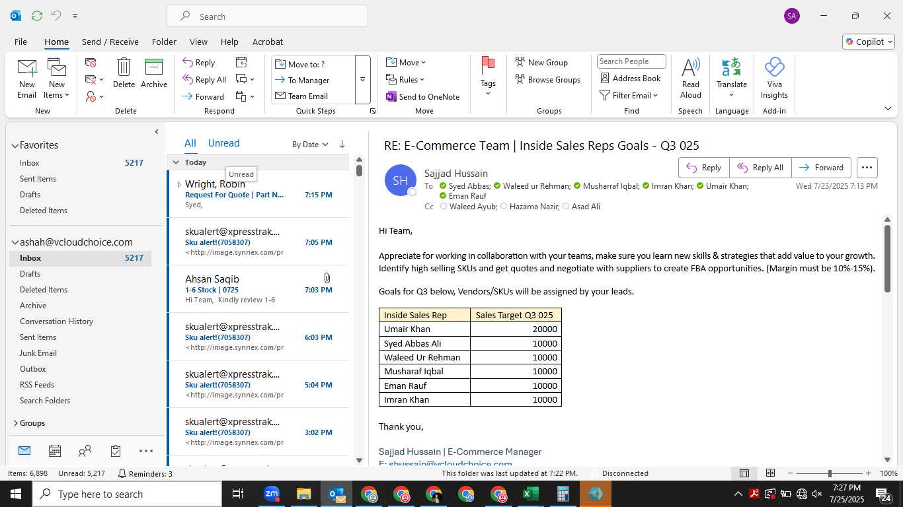The image size is (903, 507).
Task: Click Reply All in the Respond group
Action: pos(204,80)
